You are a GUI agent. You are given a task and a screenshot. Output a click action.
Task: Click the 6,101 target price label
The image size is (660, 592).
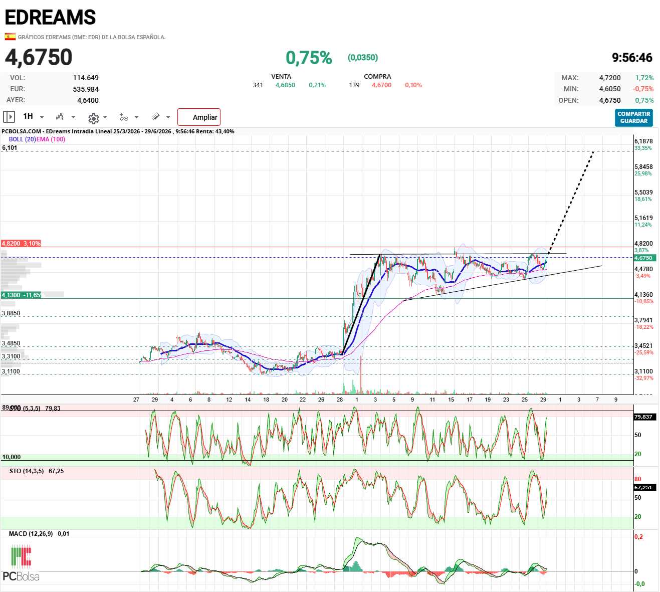pos(10,148)
